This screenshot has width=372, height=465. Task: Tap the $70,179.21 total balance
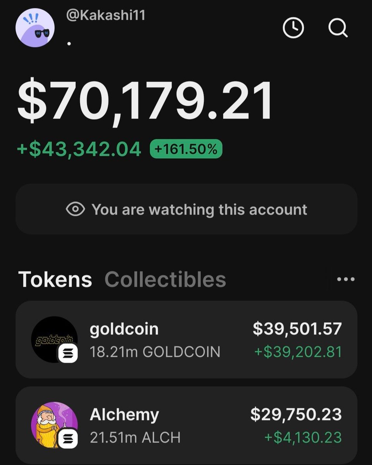145,102
